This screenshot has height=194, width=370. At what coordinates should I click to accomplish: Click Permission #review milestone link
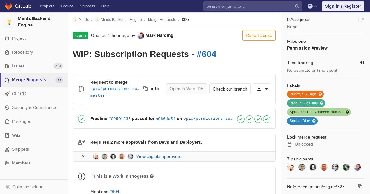307,48
